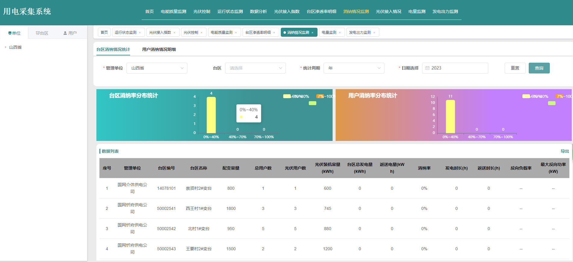Open 消纳情况监测 in top navigation
Screen dimensions: 573x262
(356, 11)
